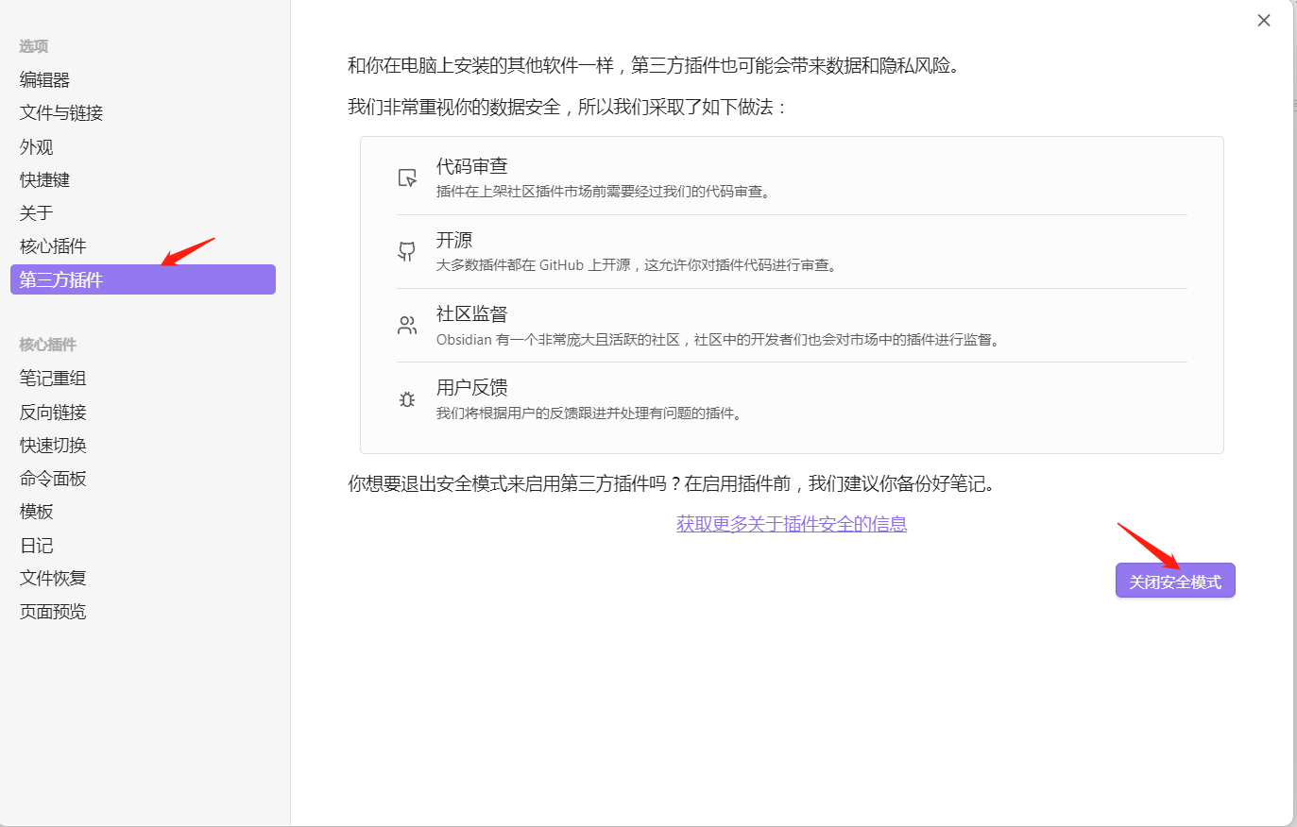Click the first paragraph about 数据和隐私风险
The image size is (1297, 827).
[655, 65]
